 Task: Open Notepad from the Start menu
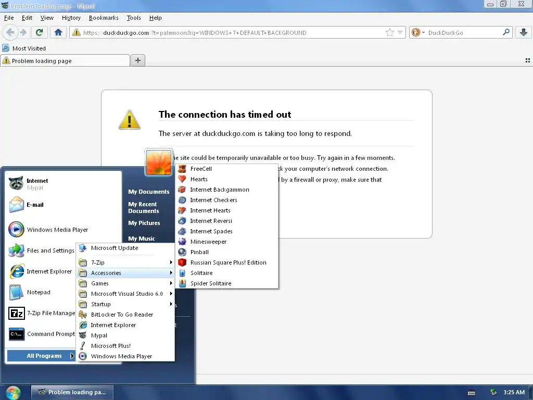42,292
